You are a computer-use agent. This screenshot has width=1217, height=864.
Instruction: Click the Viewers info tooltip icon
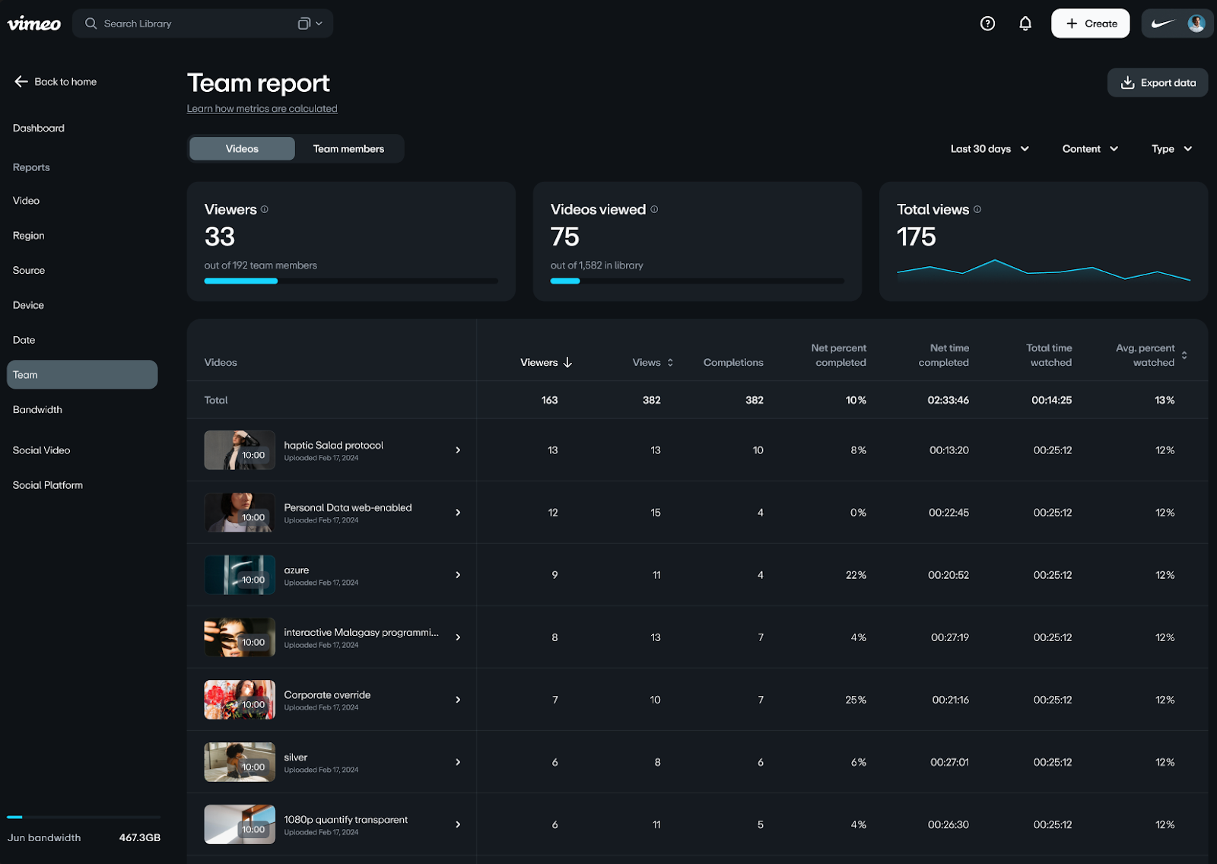pyautogui.click(x=264, y=209)
